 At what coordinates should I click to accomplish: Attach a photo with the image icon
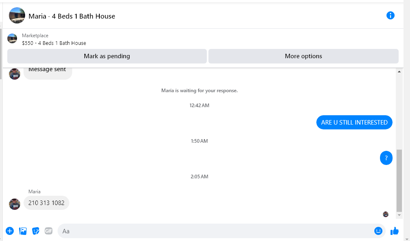(x=23, y=231)
